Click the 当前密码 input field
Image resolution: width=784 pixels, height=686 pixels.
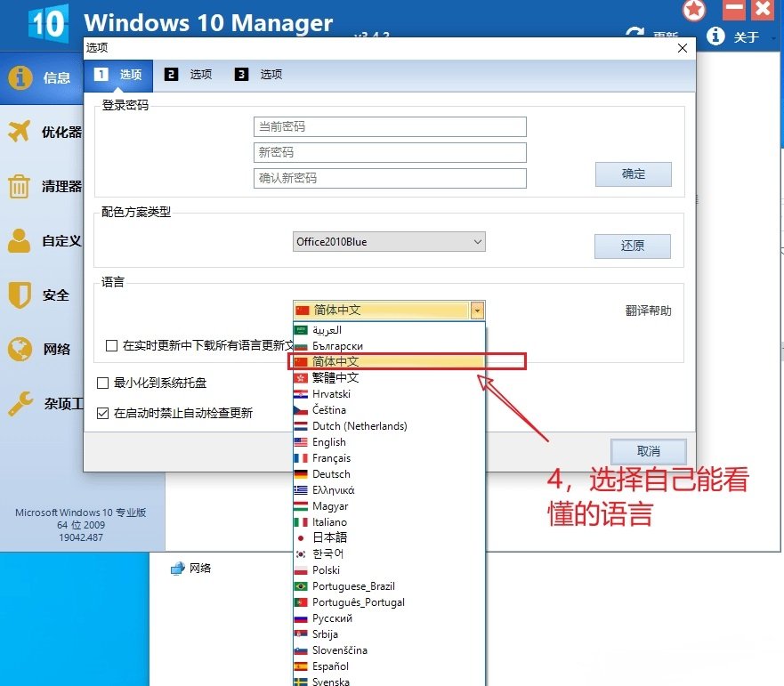point(390,126)
